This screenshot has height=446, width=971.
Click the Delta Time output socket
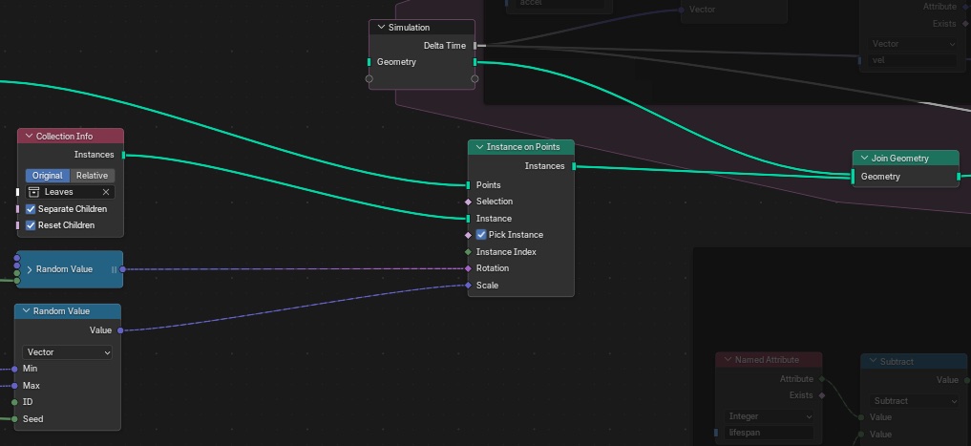tap(476, 46)
